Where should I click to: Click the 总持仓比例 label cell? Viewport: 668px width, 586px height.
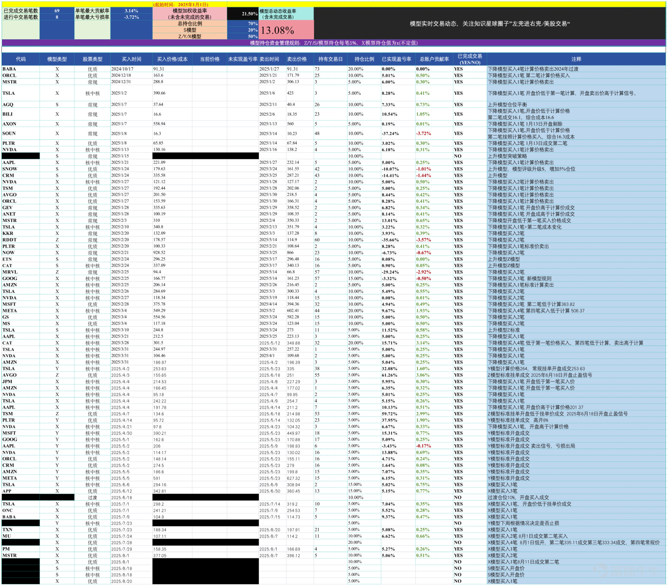click(190, 24)
